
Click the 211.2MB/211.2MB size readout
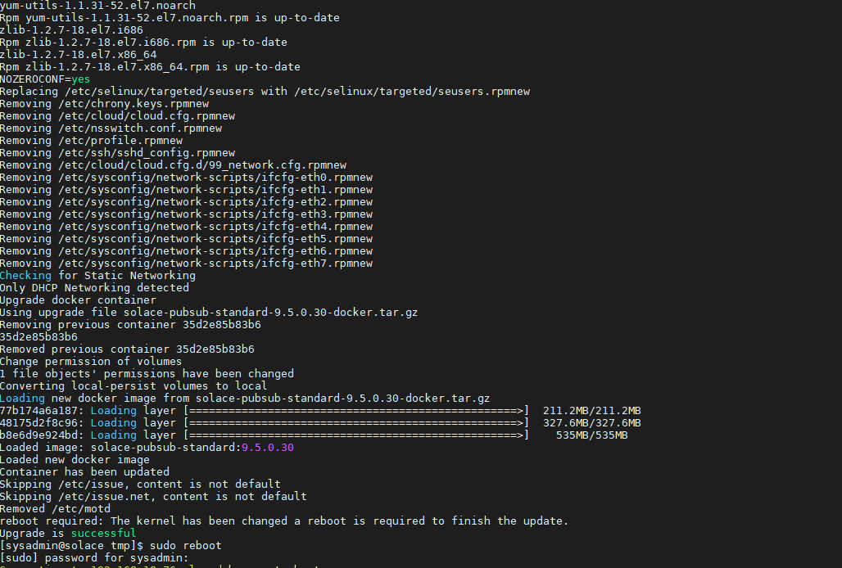pos(591,410)
